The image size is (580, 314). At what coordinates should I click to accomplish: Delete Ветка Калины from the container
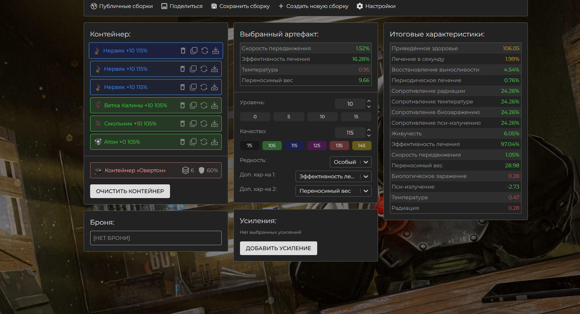coord(183,105)
